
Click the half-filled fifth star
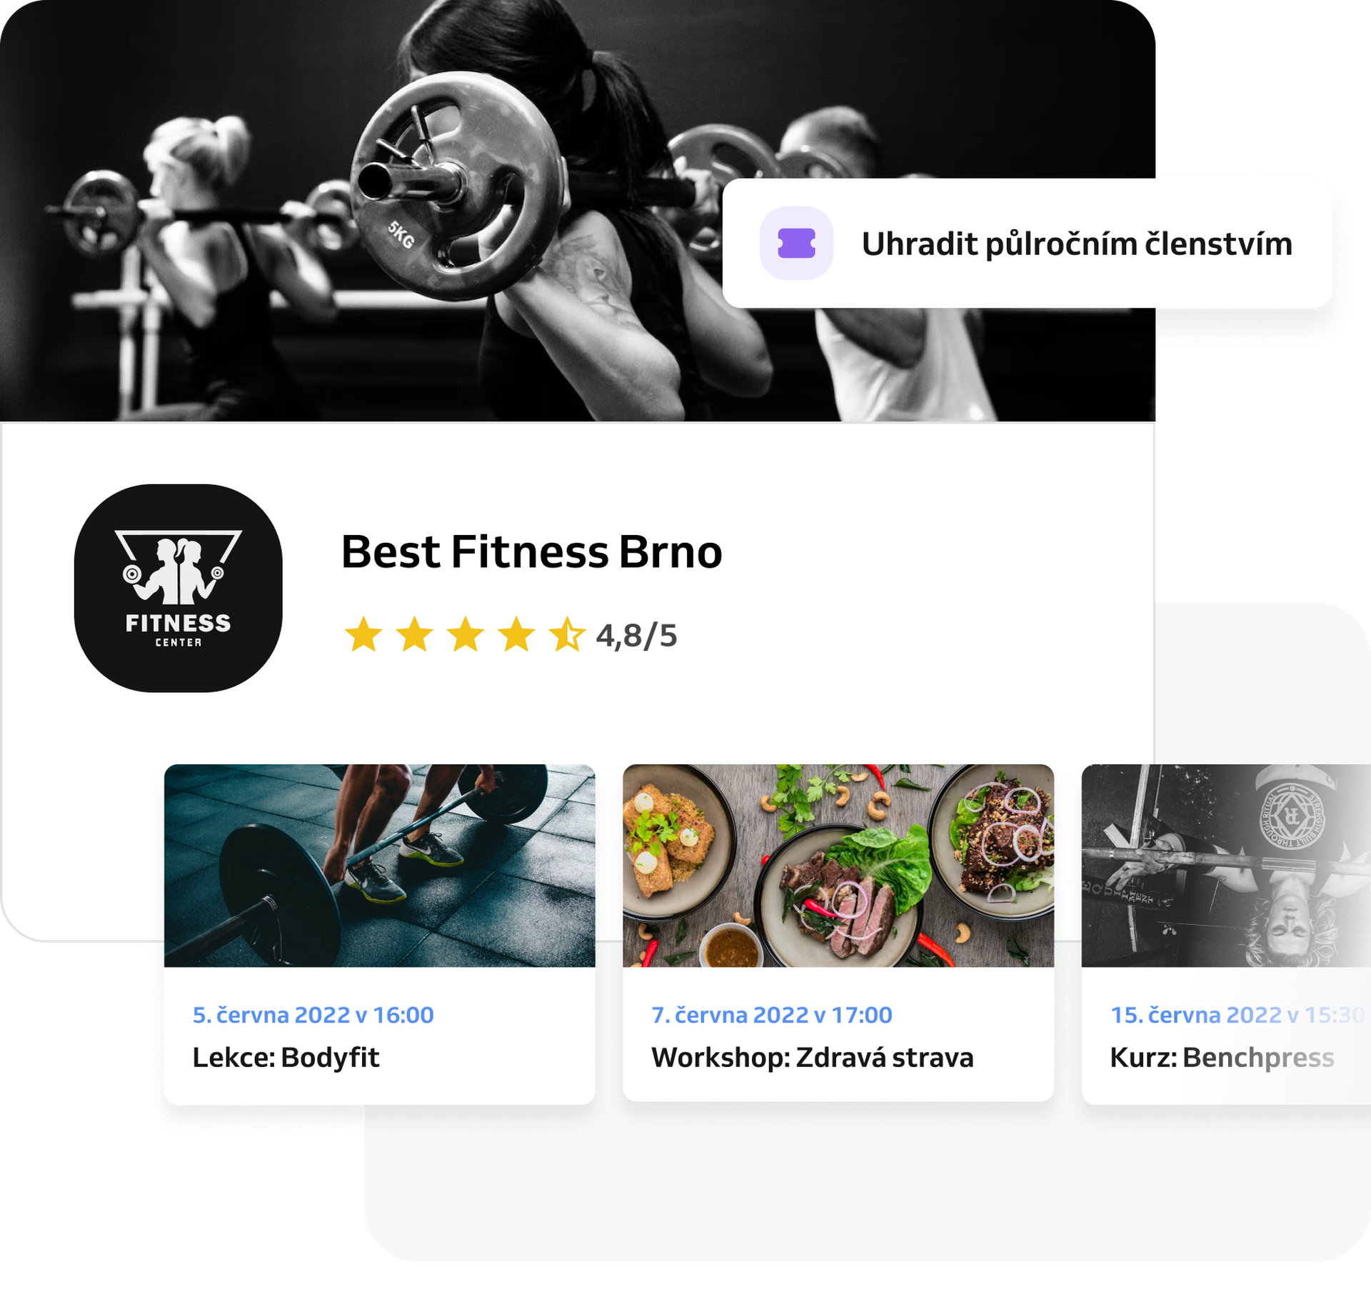tap(567, 634)
